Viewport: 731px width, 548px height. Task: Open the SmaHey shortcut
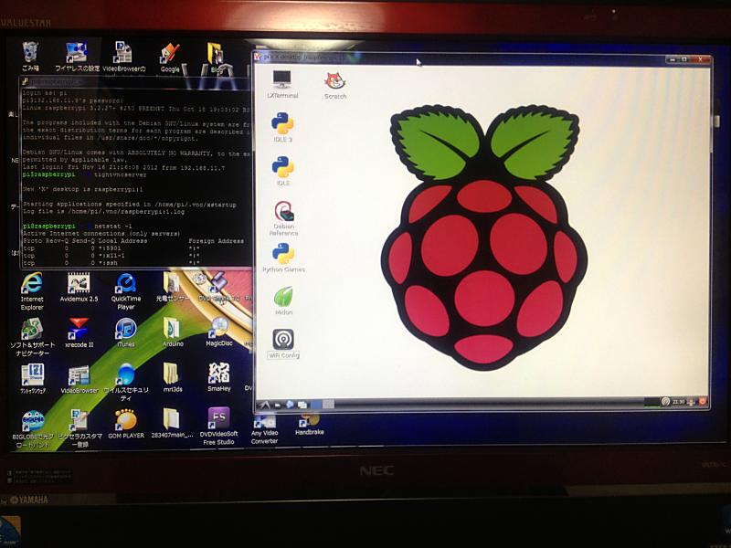[x=218, y=377]
